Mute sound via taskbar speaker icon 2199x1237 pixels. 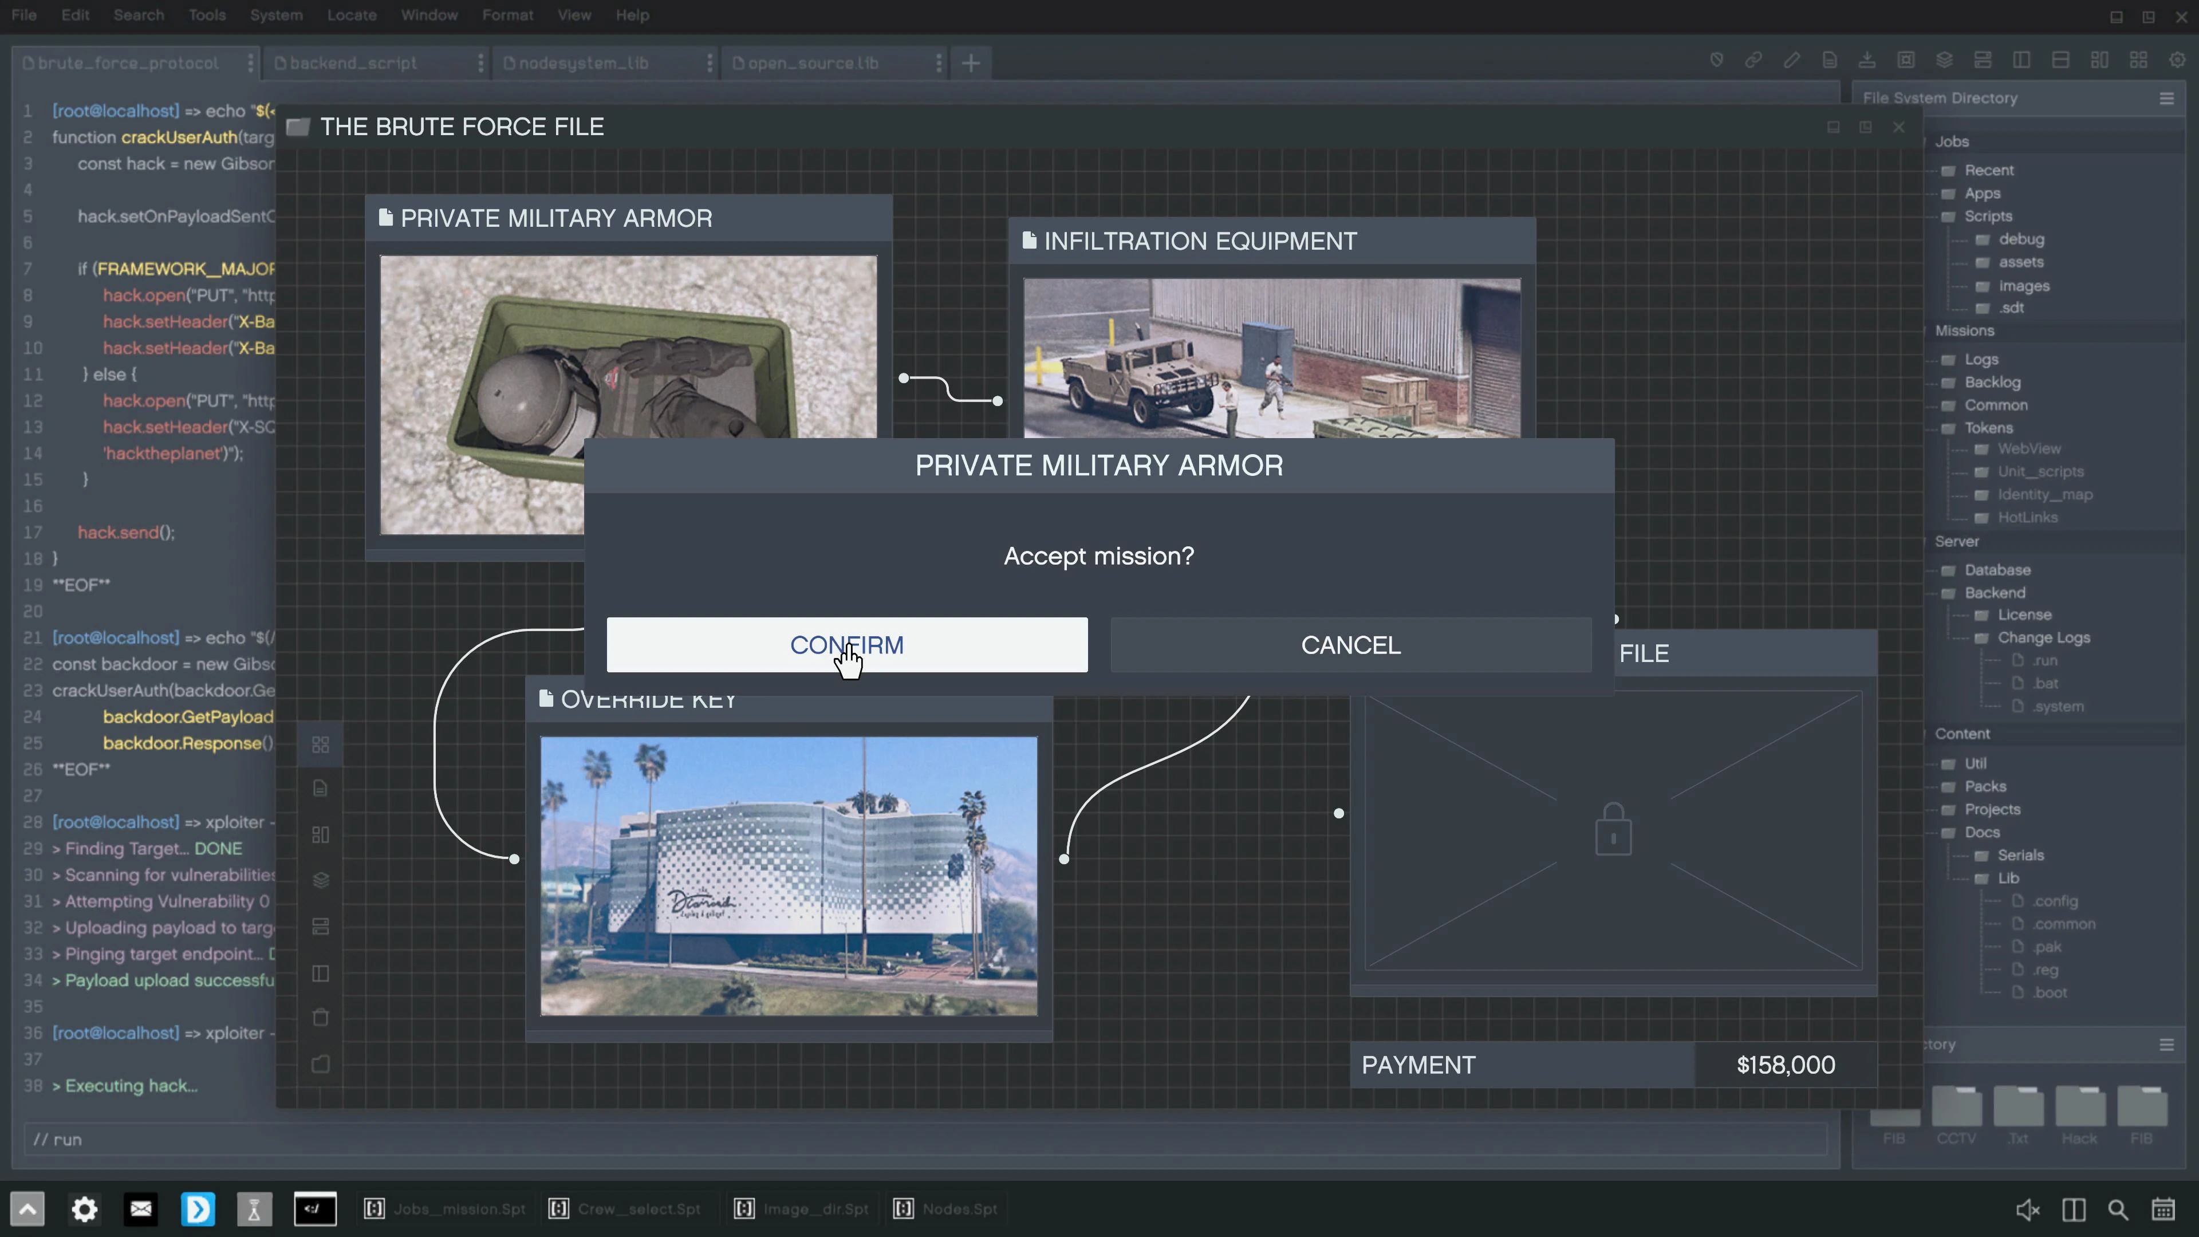click(2027, 1210)
